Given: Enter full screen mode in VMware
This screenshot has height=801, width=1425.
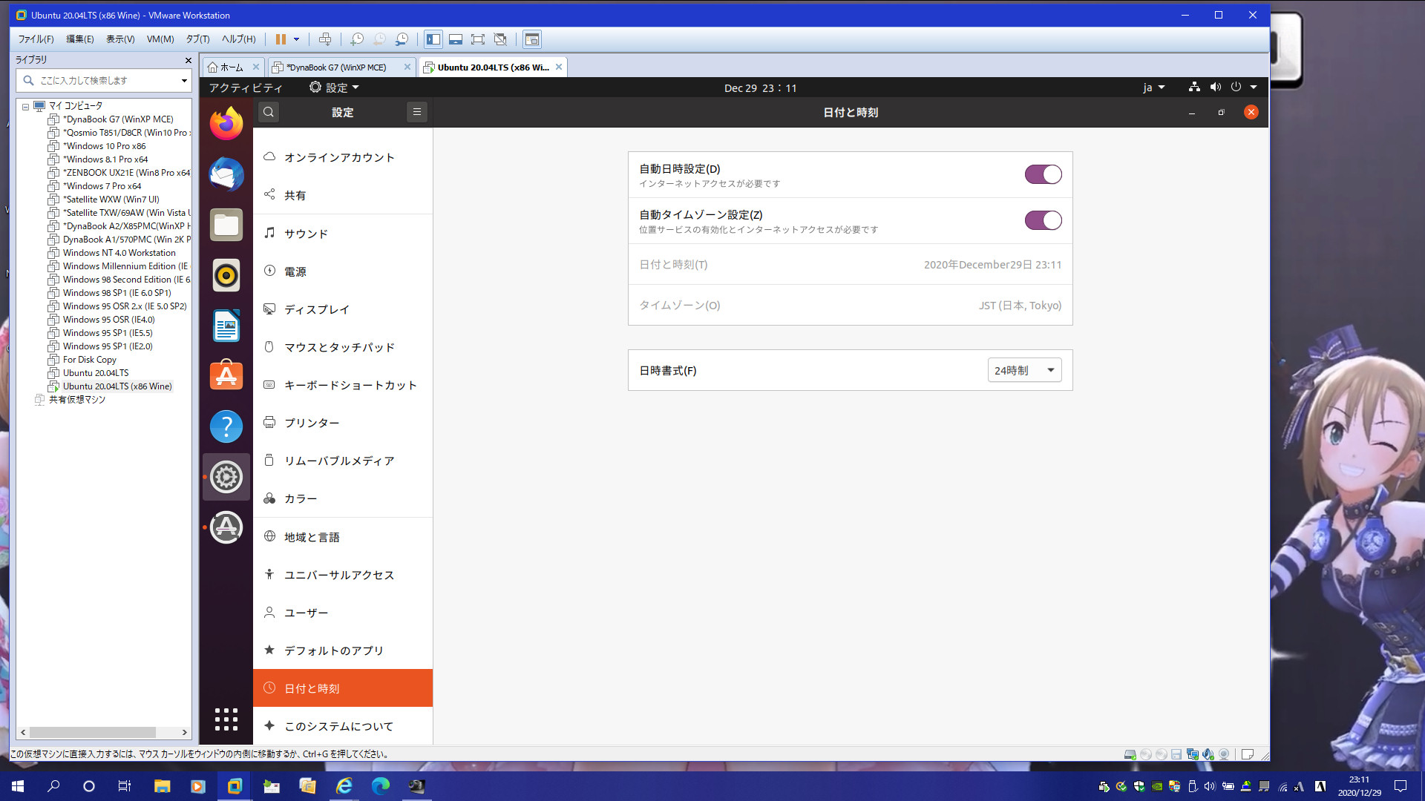Looking at the screenshot, I should pos(478,39).
